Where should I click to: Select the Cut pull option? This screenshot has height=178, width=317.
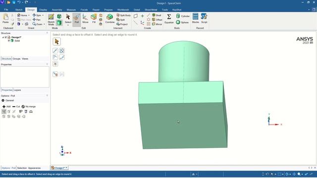[x=16, y=106]
